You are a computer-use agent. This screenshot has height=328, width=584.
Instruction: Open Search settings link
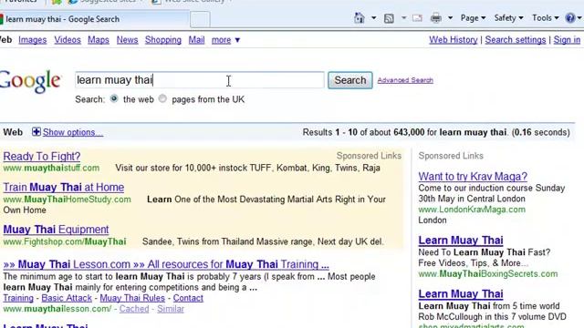pos(516,40)
